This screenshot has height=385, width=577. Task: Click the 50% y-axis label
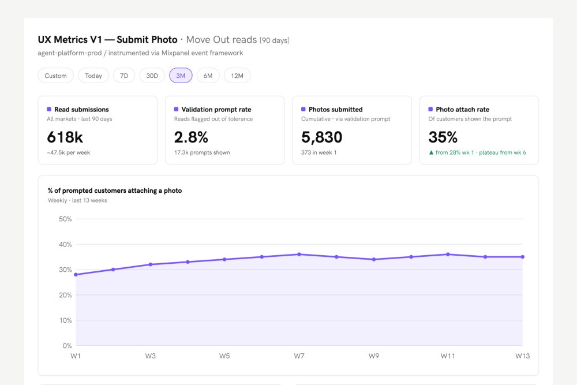pyautogui.click(x=65, y=219)
